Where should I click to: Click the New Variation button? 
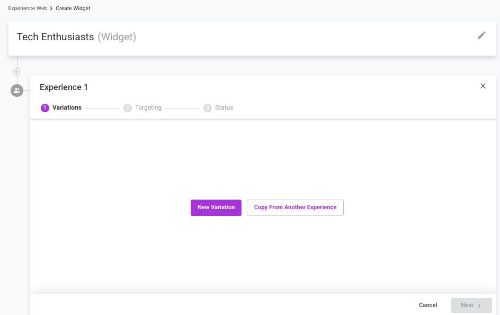coord(216,208)
